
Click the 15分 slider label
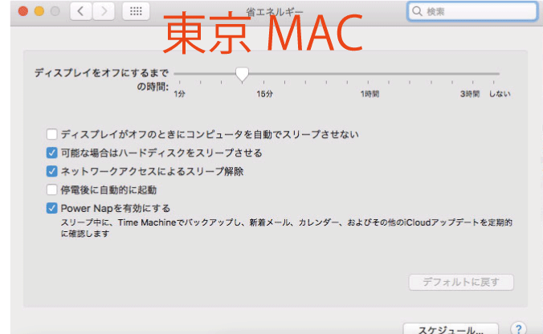pos(264,94)
